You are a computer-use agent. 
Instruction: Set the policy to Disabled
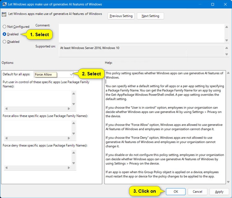pos(5,42)
